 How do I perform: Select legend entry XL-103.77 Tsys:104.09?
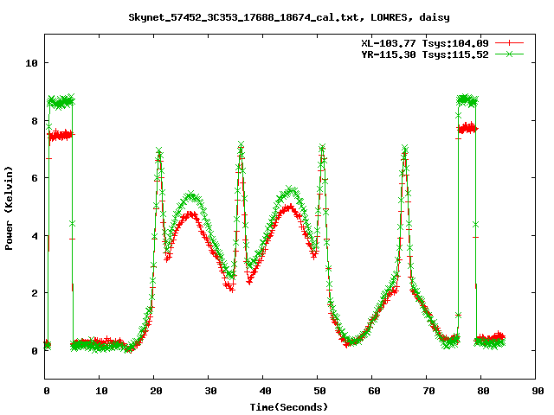point(425,43)
